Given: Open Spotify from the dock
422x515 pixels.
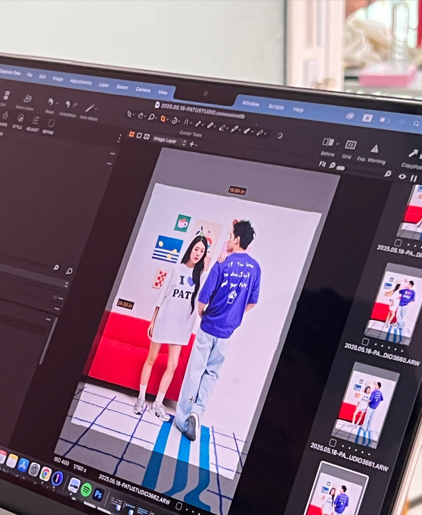Looking at the screenshot, I should (x=86, y=490).
